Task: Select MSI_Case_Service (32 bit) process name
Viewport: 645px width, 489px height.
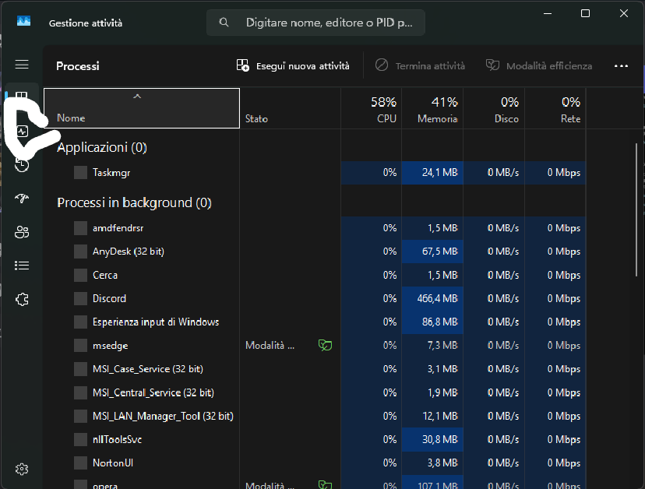Action: point(148,369)
